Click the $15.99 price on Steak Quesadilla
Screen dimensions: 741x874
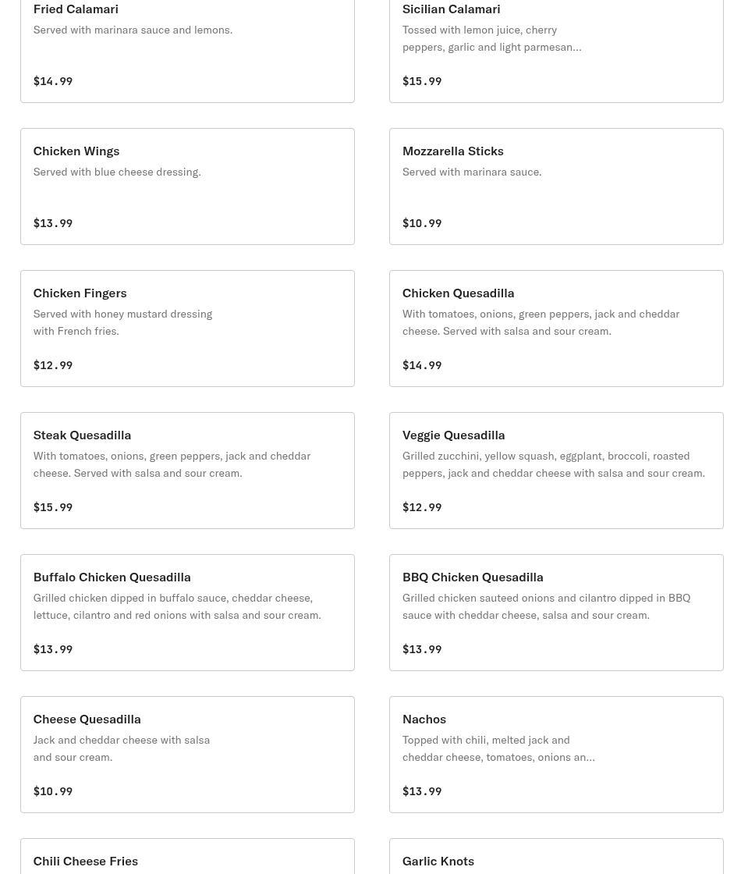click(x=53, y=507)
